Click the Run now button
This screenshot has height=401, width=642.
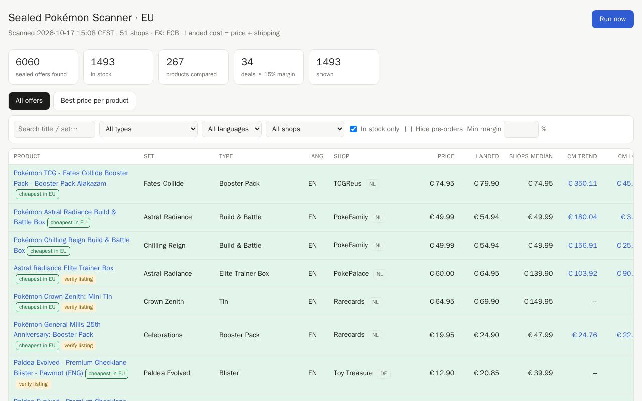pyautogui.click(x=612, y=19)
